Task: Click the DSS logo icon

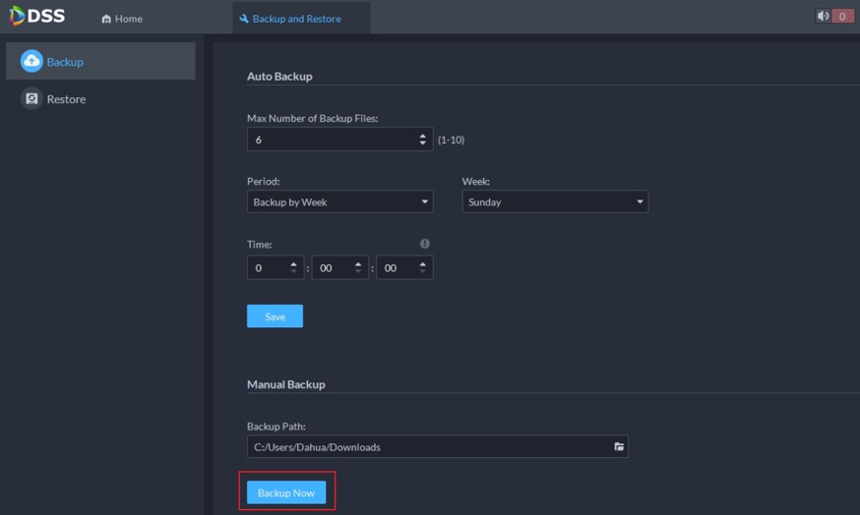Action: click(18, 17)
